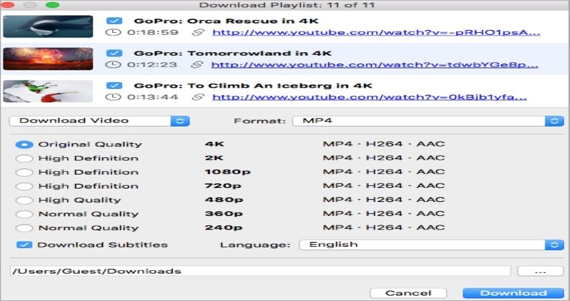Click the clock icon beside 0:18:59
This screenshot has height=301, width=570.
click(113, 32)
